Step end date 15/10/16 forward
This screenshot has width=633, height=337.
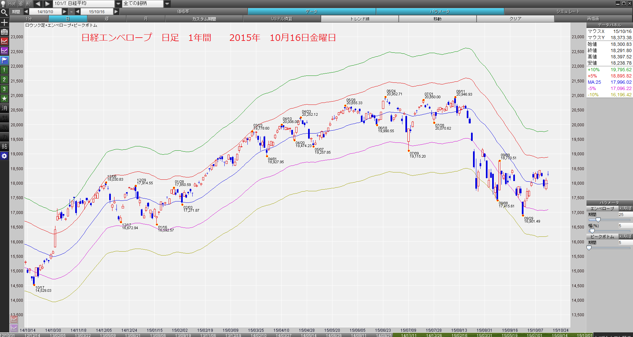(x=116, y=12)
